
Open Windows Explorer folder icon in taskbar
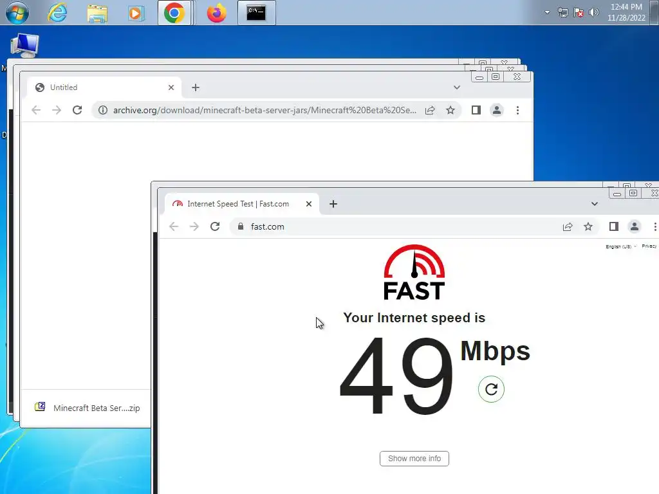(97, 13)
